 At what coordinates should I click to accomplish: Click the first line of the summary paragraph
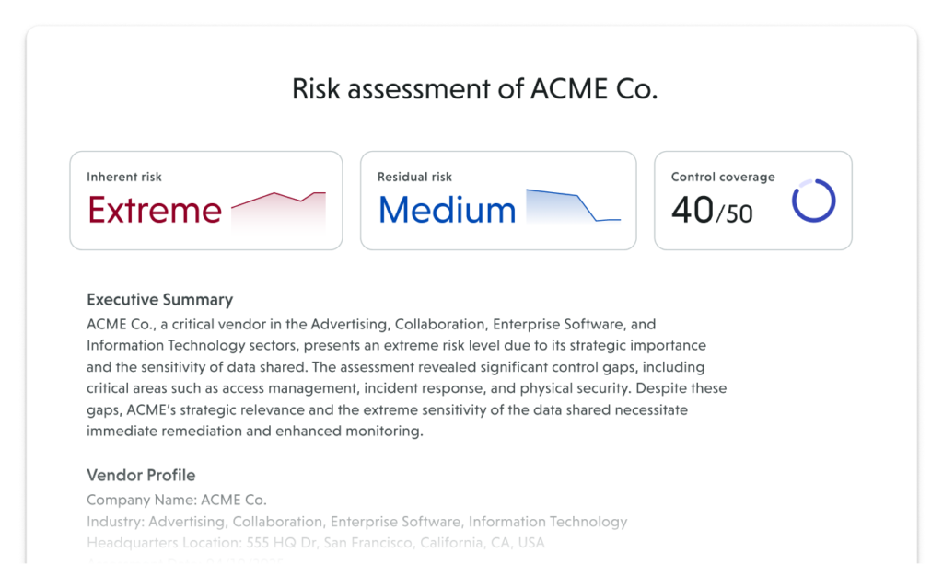tap(371, 325)
